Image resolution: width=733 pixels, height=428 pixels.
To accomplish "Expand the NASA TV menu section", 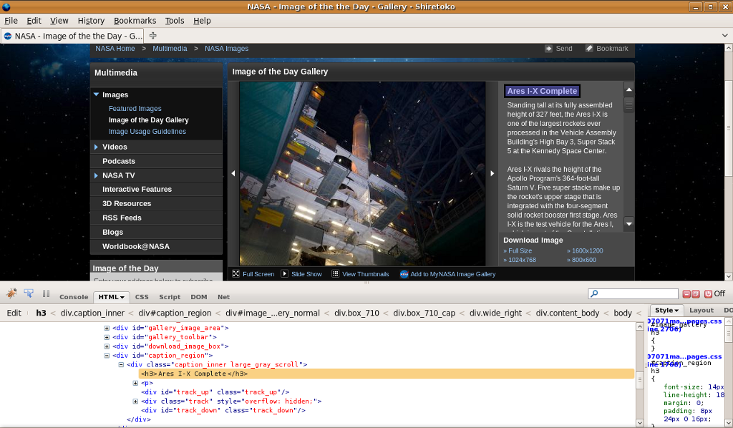I will point(97,175).
